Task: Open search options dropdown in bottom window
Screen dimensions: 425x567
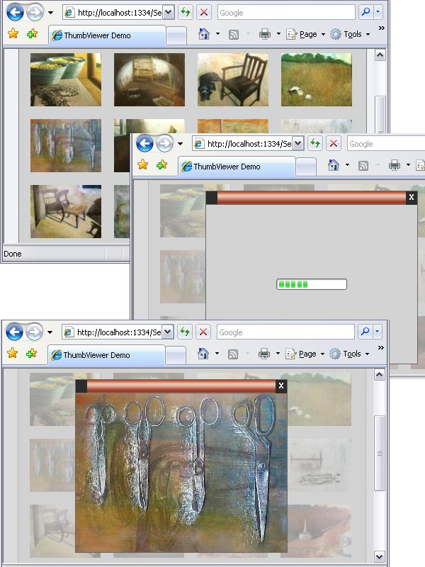Action: coord(378,332)
